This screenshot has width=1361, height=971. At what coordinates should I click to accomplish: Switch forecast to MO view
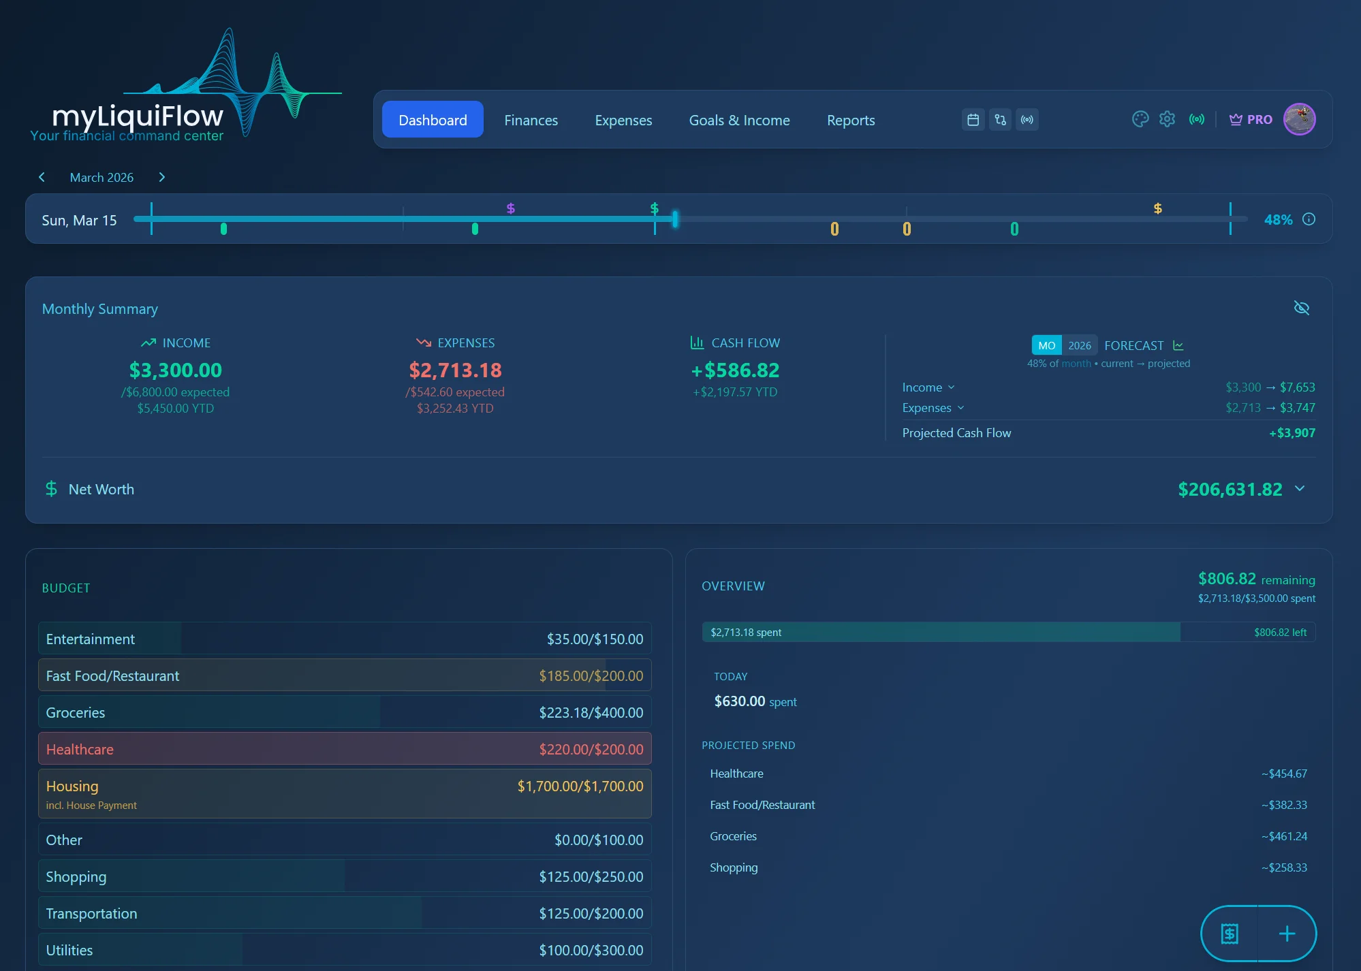pos(1046,345)
